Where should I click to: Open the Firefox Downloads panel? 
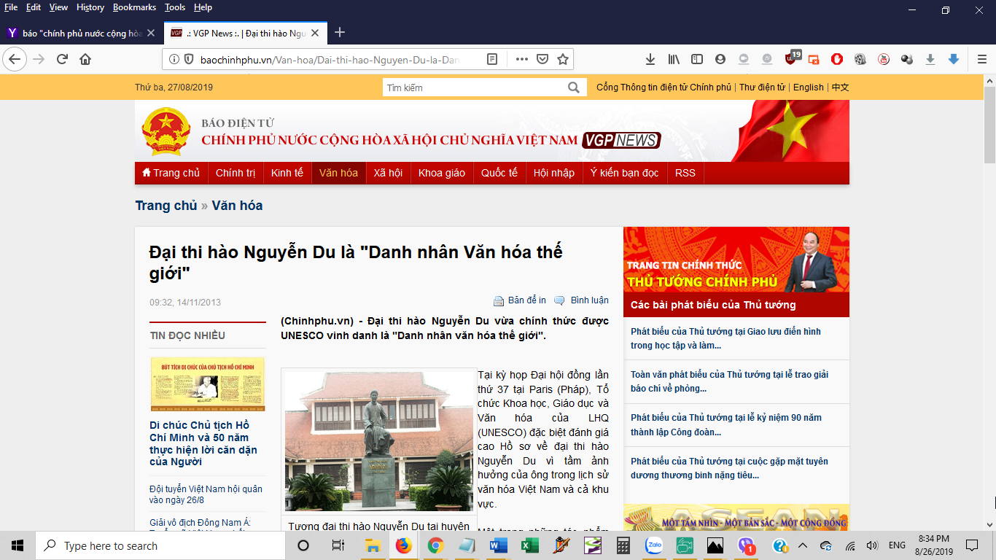coord(650,59)
